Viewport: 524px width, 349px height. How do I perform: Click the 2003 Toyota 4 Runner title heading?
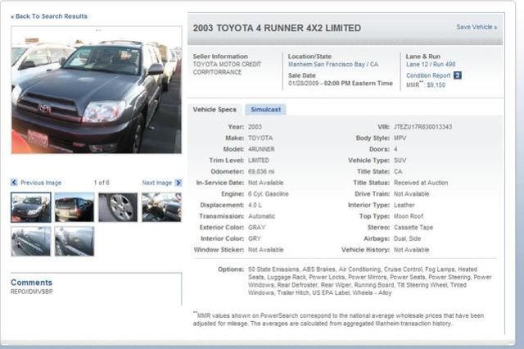(277, 28)
